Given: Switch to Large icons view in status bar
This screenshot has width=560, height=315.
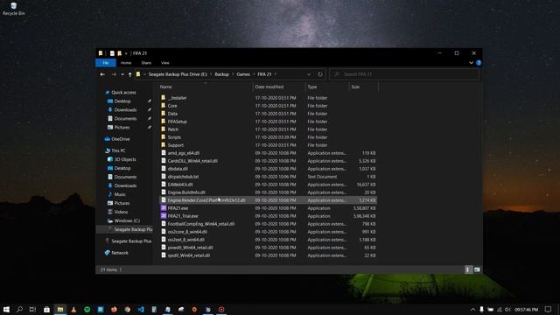Looking at the screenshot, I should [x=477, y=269].
